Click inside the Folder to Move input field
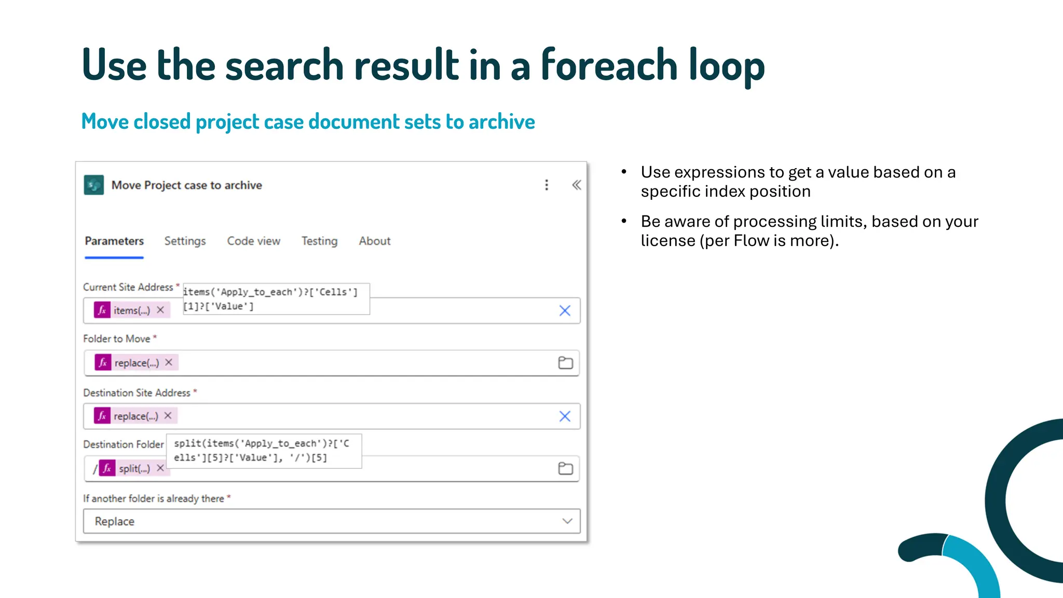The image size is (1063, 598). click(x=332, y=363)
